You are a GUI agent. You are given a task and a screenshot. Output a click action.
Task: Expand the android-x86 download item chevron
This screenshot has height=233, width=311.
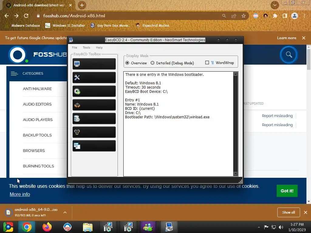pos(65,212)
